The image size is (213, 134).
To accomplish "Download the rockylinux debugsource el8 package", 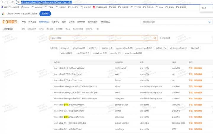I will pos(191,99).
